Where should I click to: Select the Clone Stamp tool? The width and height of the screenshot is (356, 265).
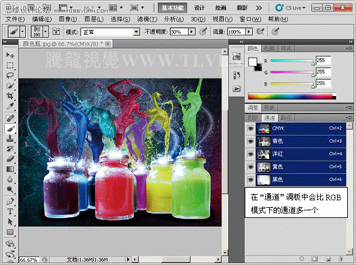tap(10, 139)
